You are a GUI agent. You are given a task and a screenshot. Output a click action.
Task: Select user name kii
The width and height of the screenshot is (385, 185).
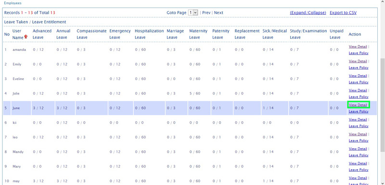[x=14, y=122]
